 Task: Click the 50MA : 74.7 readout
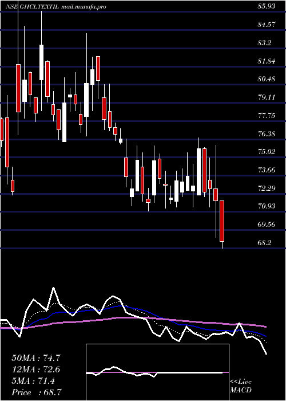click(x=36, y=358)
